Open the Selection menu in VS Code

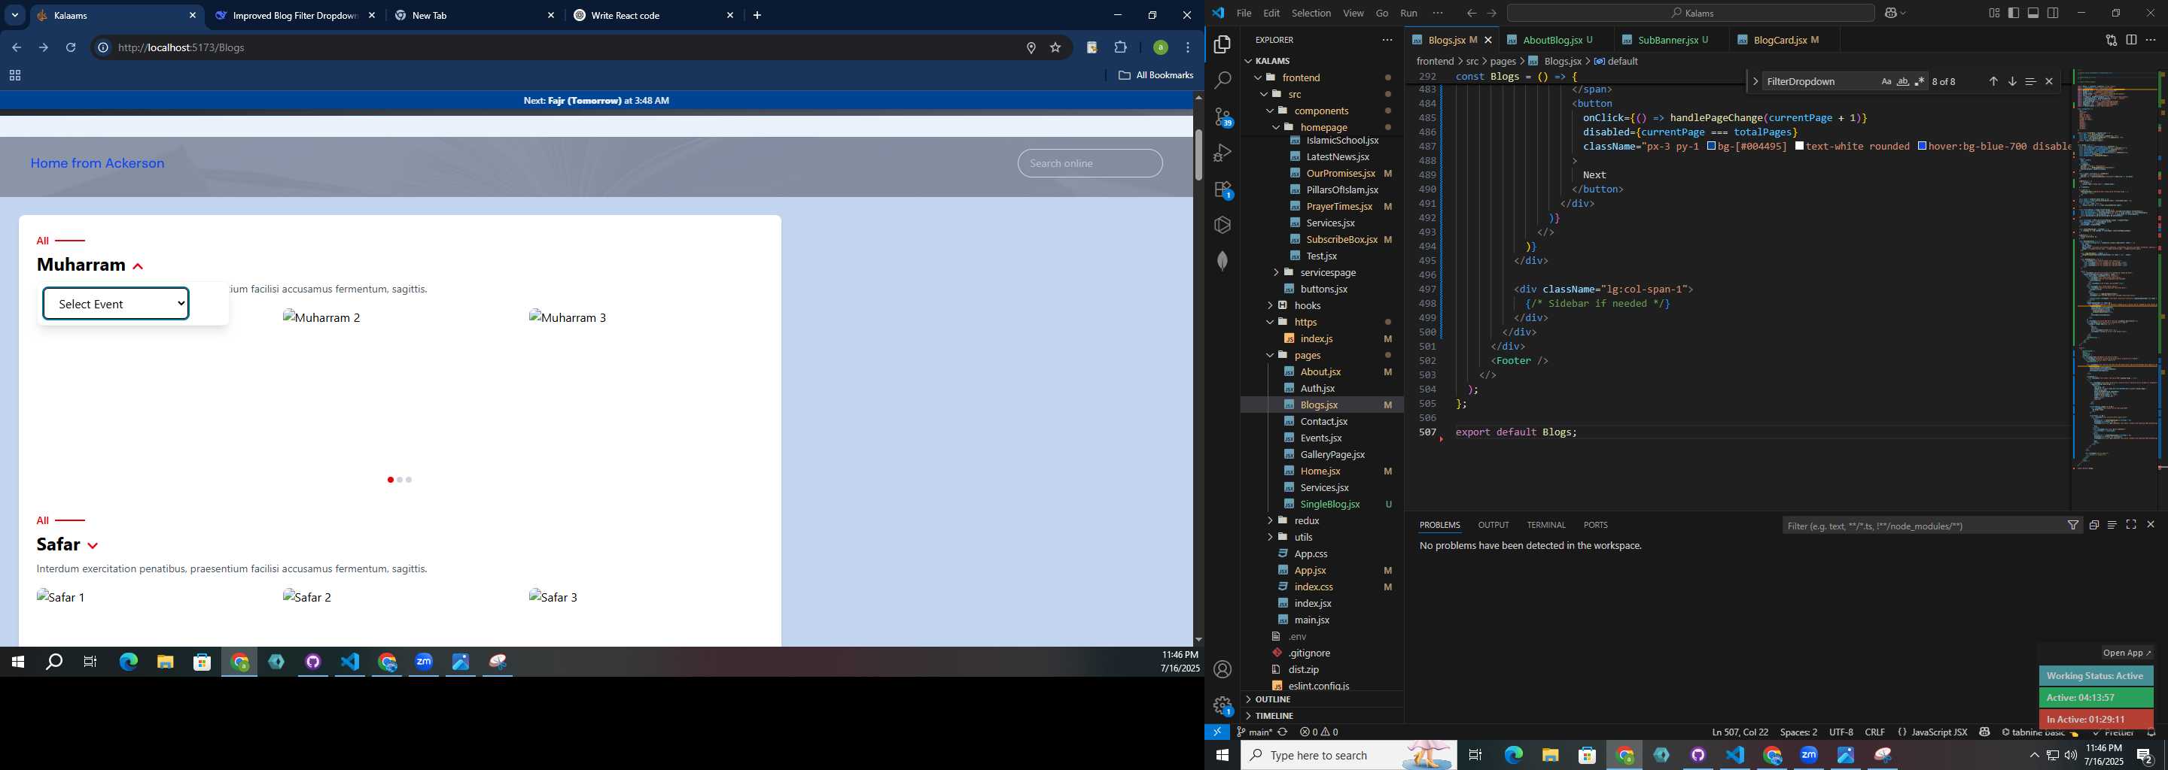[x=1311, y=14]
